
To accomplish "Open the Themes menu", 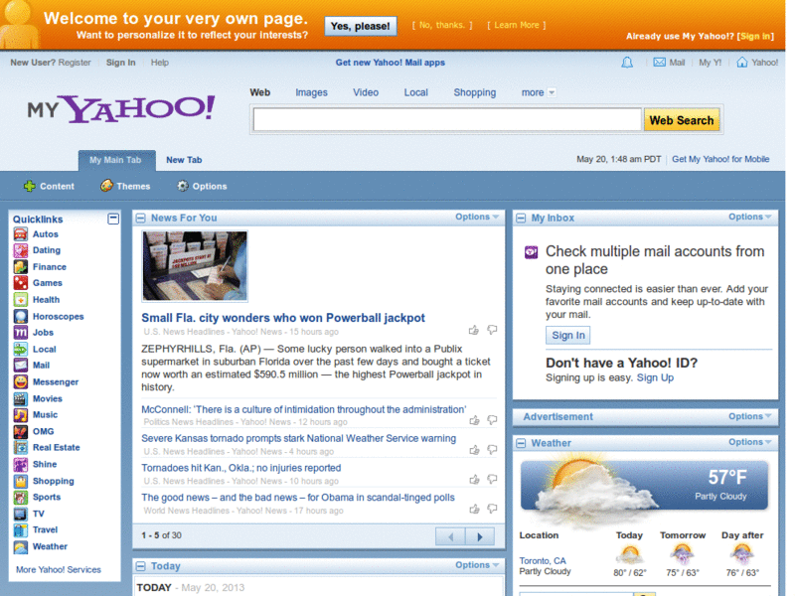I will pos(125,187).
